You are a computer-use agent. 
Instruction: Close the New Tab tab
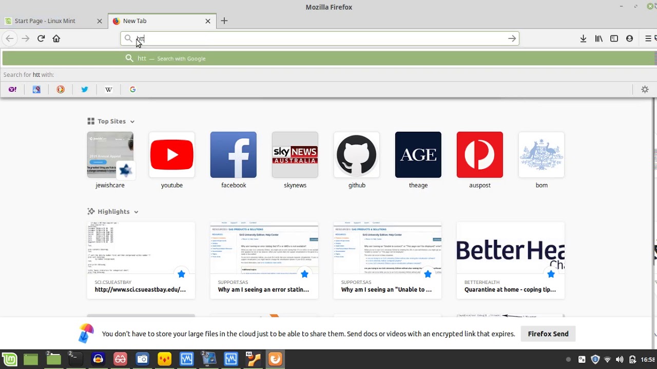coord(208,21)
